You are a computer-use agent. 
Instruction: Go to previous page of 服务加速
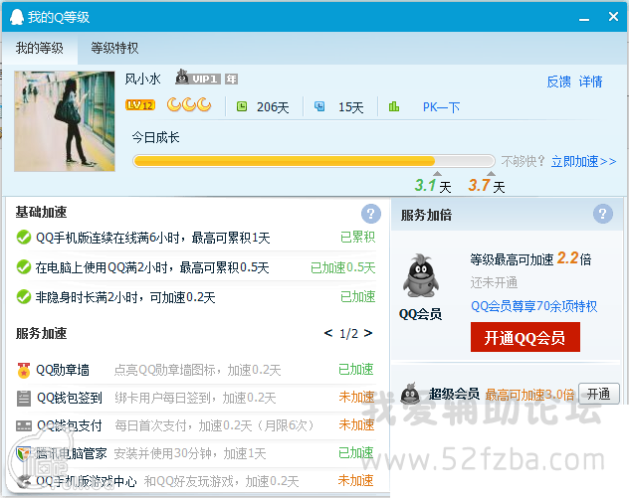[328, 333]
